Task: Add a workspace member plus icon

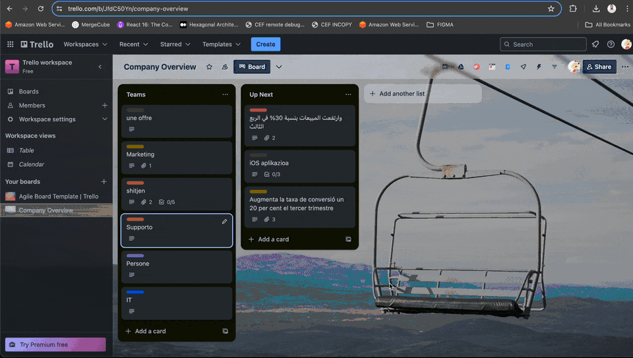Action: pos(105,105)
